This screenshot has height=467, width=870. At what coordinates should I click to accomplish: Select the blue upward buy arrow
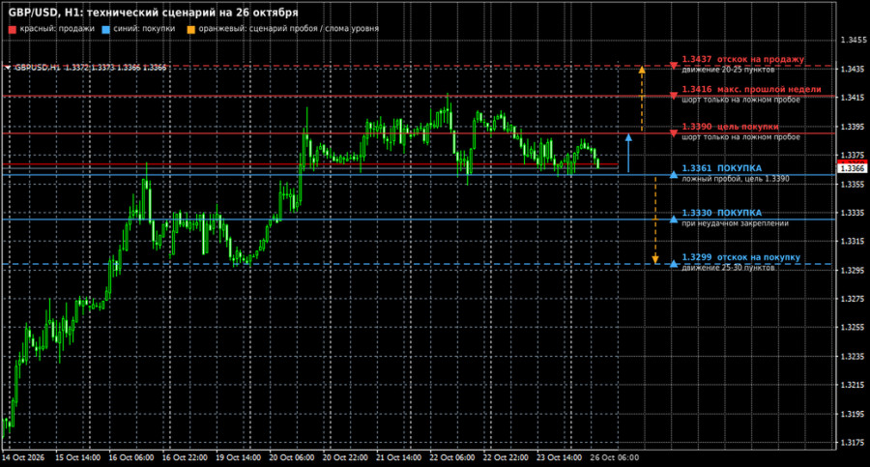(628, 153)
